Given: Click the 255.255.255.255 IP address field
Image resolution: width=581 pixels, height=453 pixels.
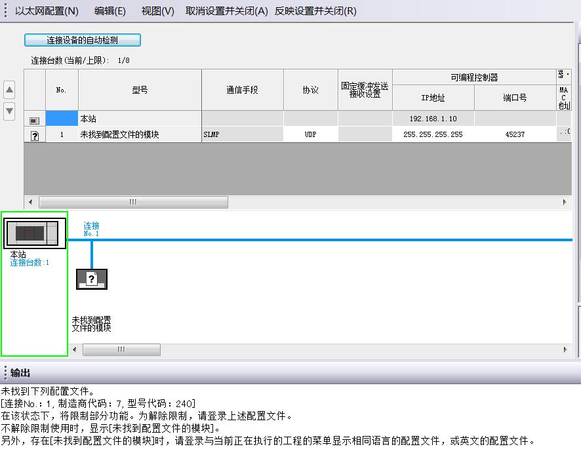Looking at the screenshot, I should [433, 134].
